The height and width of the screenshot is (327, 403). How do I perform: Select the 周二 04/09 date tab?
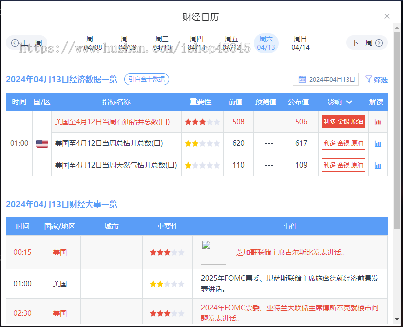pyautogui.click(x=127, y=43)
